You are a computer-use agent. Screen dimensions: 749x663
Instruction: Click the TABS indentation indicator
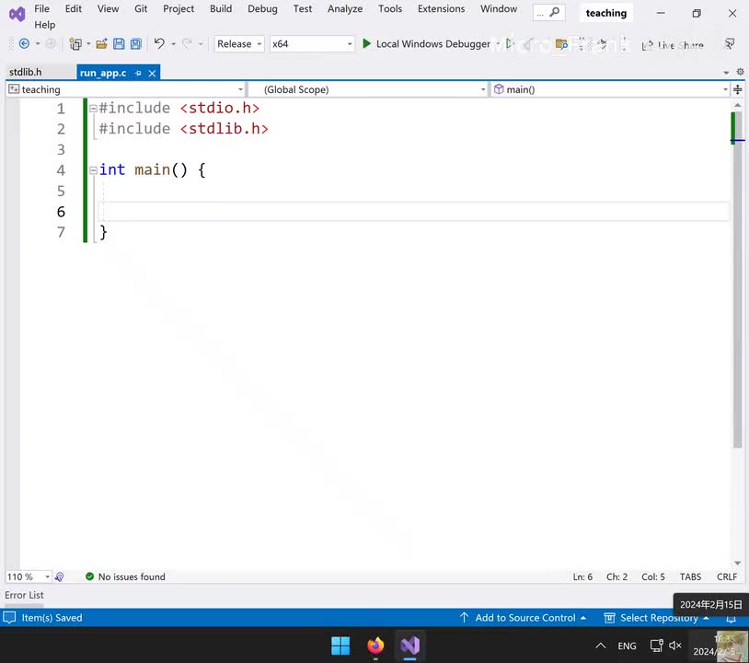click(690, 576)
